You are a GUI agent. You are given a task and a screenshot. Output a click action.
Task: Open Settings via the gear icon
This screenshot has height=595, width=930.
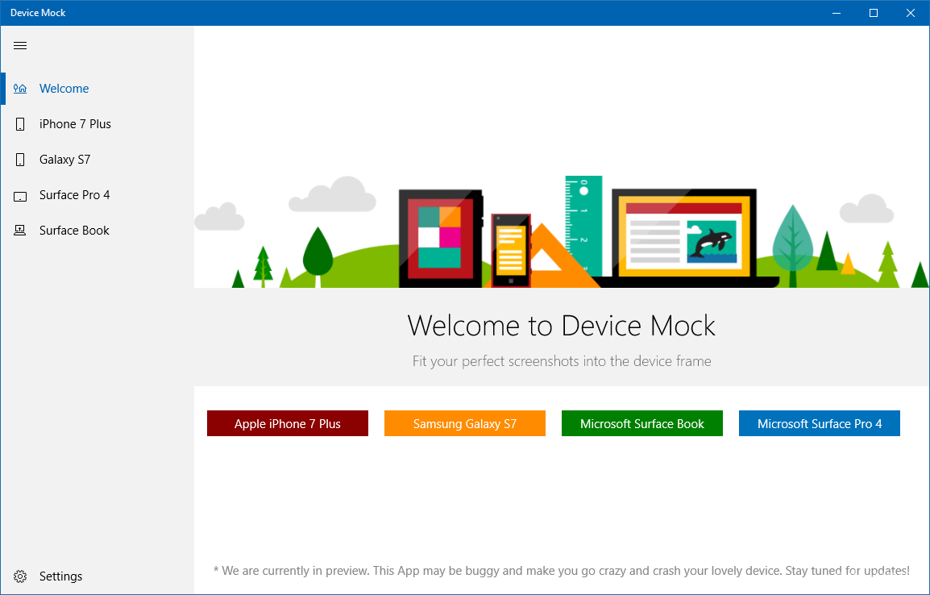(x=20, y=576)
